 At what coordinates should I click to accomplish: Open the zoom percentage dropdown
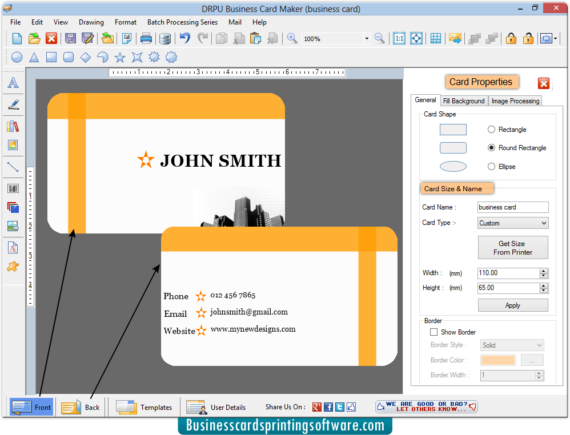tap(367, 38)
